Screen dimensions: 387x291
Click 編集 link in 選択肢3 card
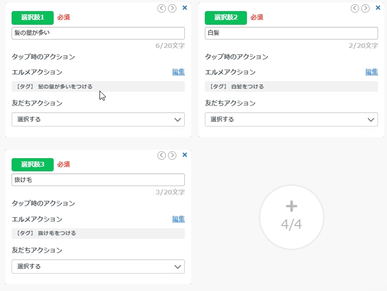178,219
